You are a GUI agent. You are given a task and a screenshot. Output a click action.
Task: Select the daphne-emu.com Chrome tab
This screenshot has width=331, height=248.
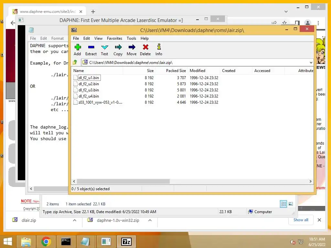(47, 12)
